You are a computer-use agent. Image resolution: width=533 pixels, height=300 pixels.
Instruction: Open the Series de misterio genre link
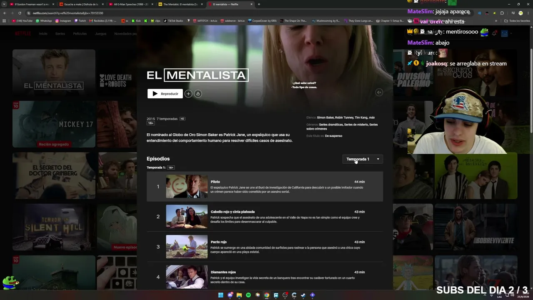tap(356, 125)
